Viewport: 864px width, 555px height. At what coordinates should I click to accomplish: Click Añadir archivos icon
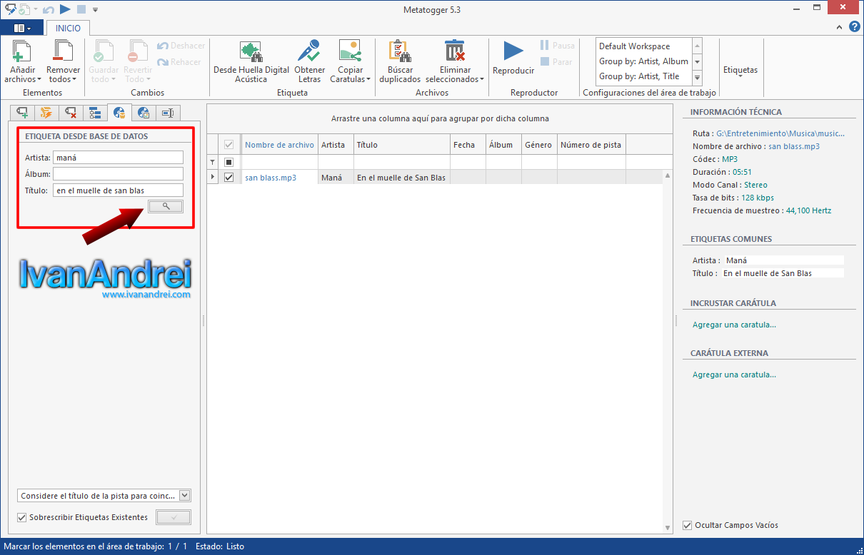22,51
